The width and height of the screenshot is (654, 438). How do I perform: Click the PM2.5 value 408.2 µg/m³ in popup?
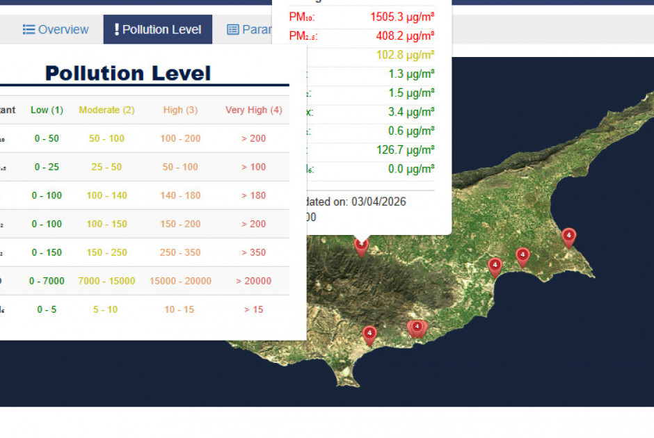pos(399,35)
